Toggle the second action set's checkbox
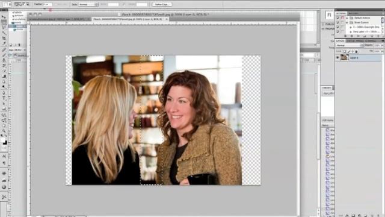 coord(337,22)
